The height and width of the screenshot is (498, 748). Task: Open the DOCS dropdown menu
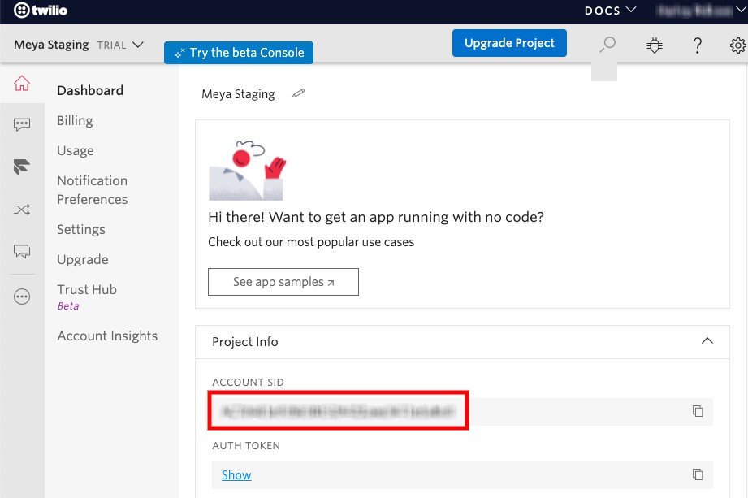pyautogui.click(x=610, y=11)
